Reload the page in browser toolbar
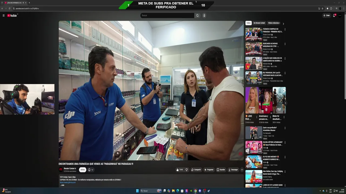 point(9,8)
